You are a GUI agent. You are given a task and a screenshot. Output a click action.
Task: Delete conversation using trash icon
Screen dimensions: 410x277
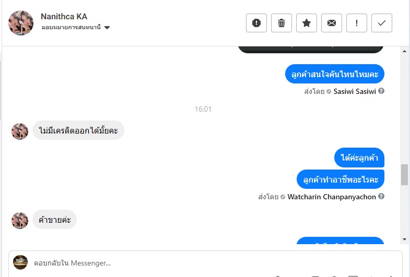point(282,23)
